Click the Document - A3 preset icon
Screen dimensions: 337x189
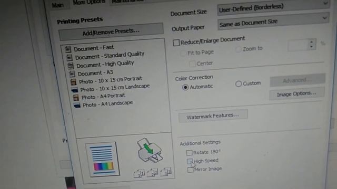pos(72,73)
